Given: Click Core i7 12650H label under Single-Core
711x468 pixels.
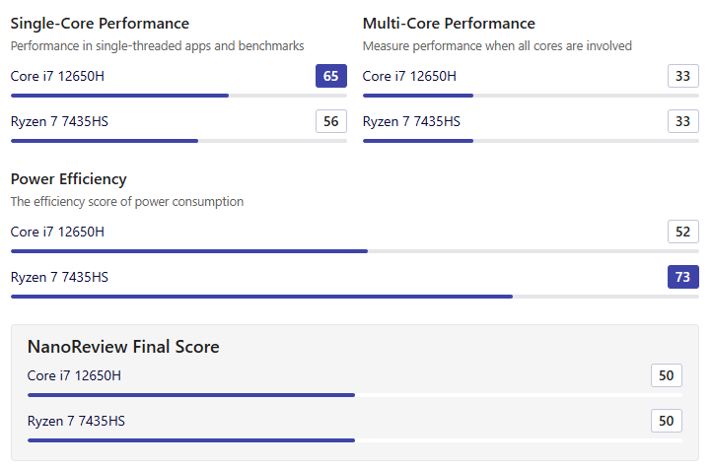Looking at the screenshot, I should point(57,76).
